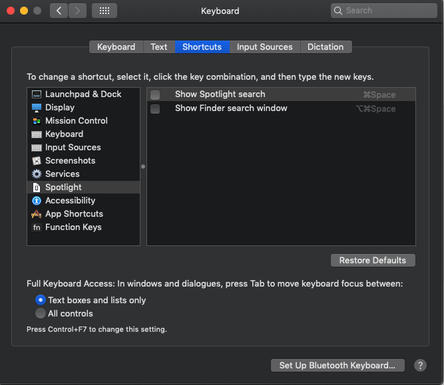
Task: Click the Keyboard category icon
Action: [x=37, y=134]
